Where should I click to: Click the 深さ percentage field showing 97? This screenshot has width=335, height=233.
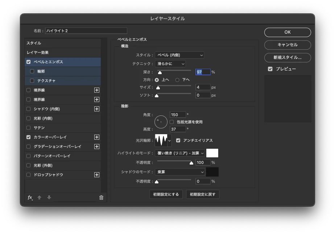click(x=203, y=72)
